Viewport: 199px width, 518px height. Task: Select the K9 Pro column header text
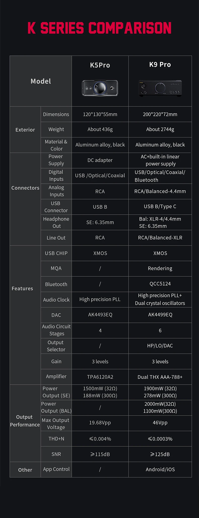[x=160, y=65]
